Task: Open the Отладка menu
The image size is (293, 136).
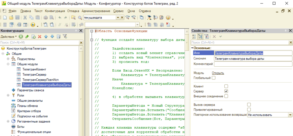Action: pyautogui.click(x=73, y=11)
